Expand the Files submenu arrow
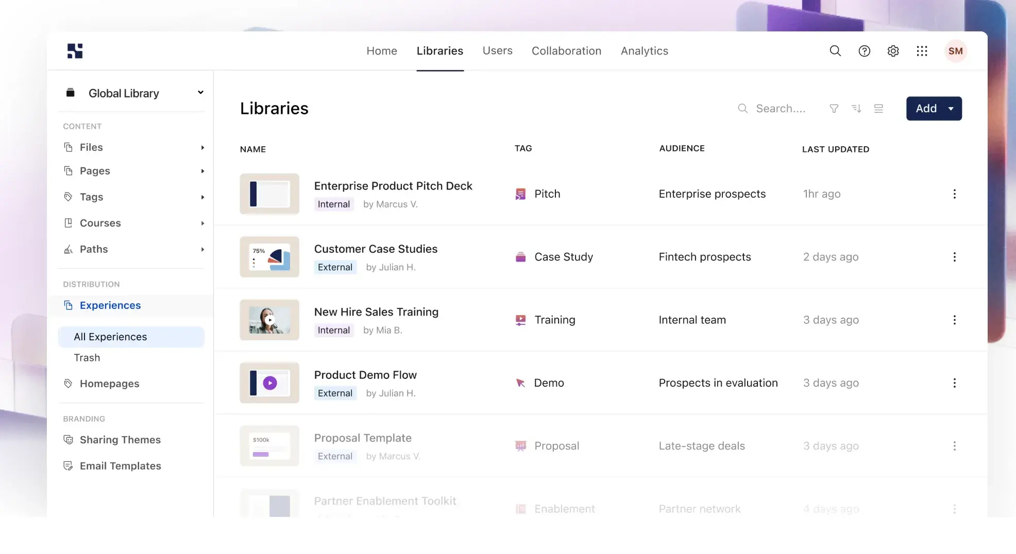This screenshot has height=554, width=1016. [x=202, y=148]
